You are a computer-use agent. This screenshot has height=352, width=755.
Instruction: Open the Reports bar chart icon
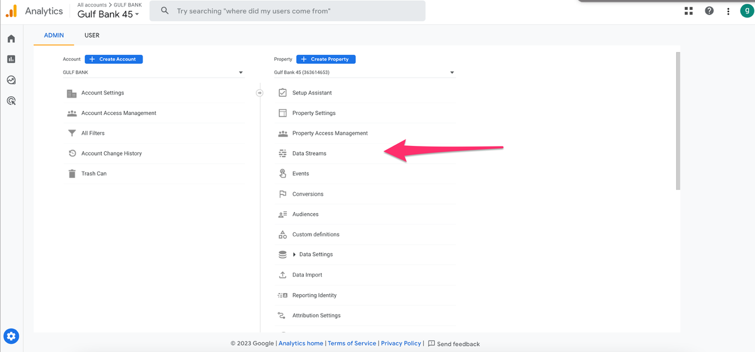tap(11, 59)
